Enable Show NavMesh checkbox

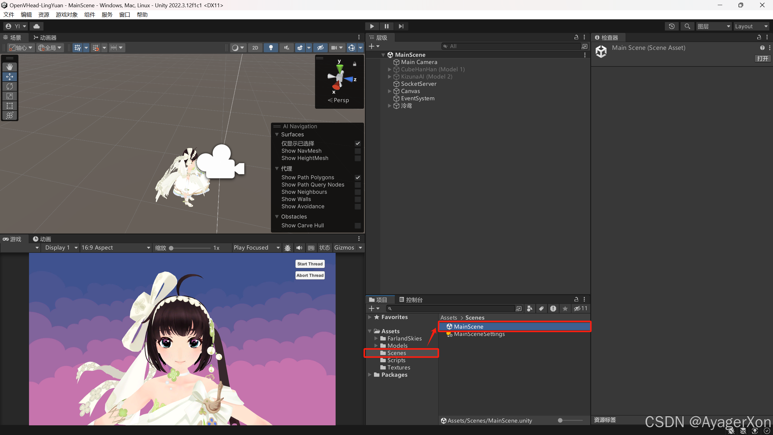[x=358, y=151]
